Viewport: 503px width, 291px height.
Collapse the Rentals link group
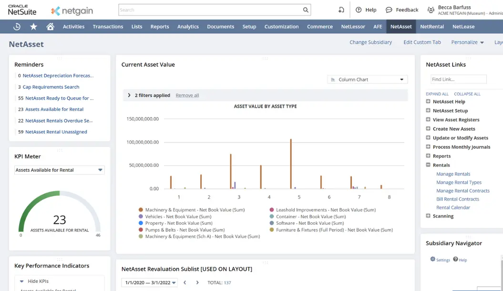pos(428,165)
